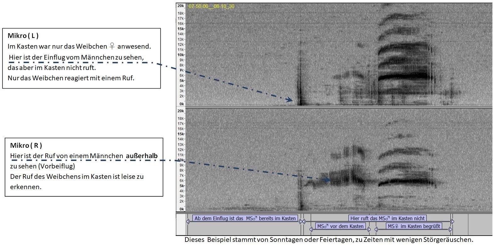Select the 'MS♂ vor dem Kasten' label
This screenshot has width=493, height=245.
[340, 226]
